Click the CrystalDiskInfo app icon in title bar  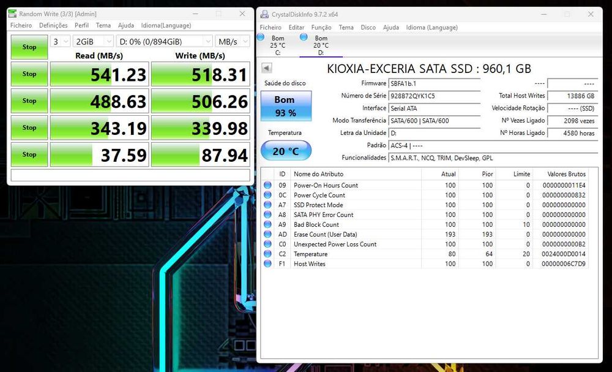point(264,15)
